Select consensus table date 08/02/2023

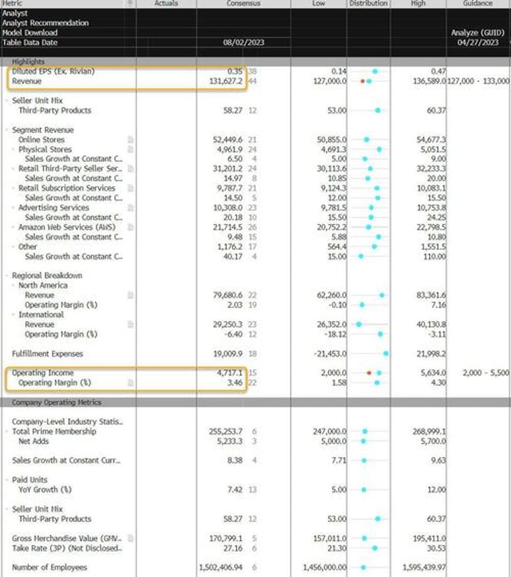pyautogui.click(x=243, y=42)
